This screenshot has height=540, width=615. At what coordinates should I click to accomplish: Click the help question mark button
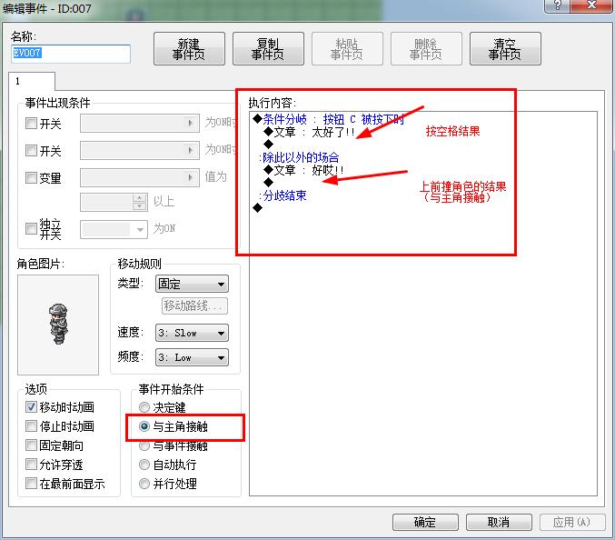(x=558, y=5)
